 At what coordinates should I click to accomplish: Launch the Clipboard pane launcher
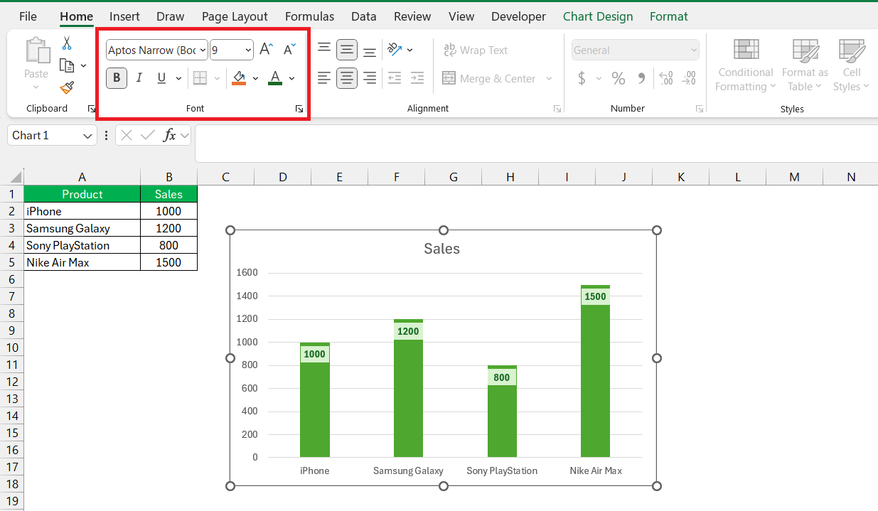(91, 109)
